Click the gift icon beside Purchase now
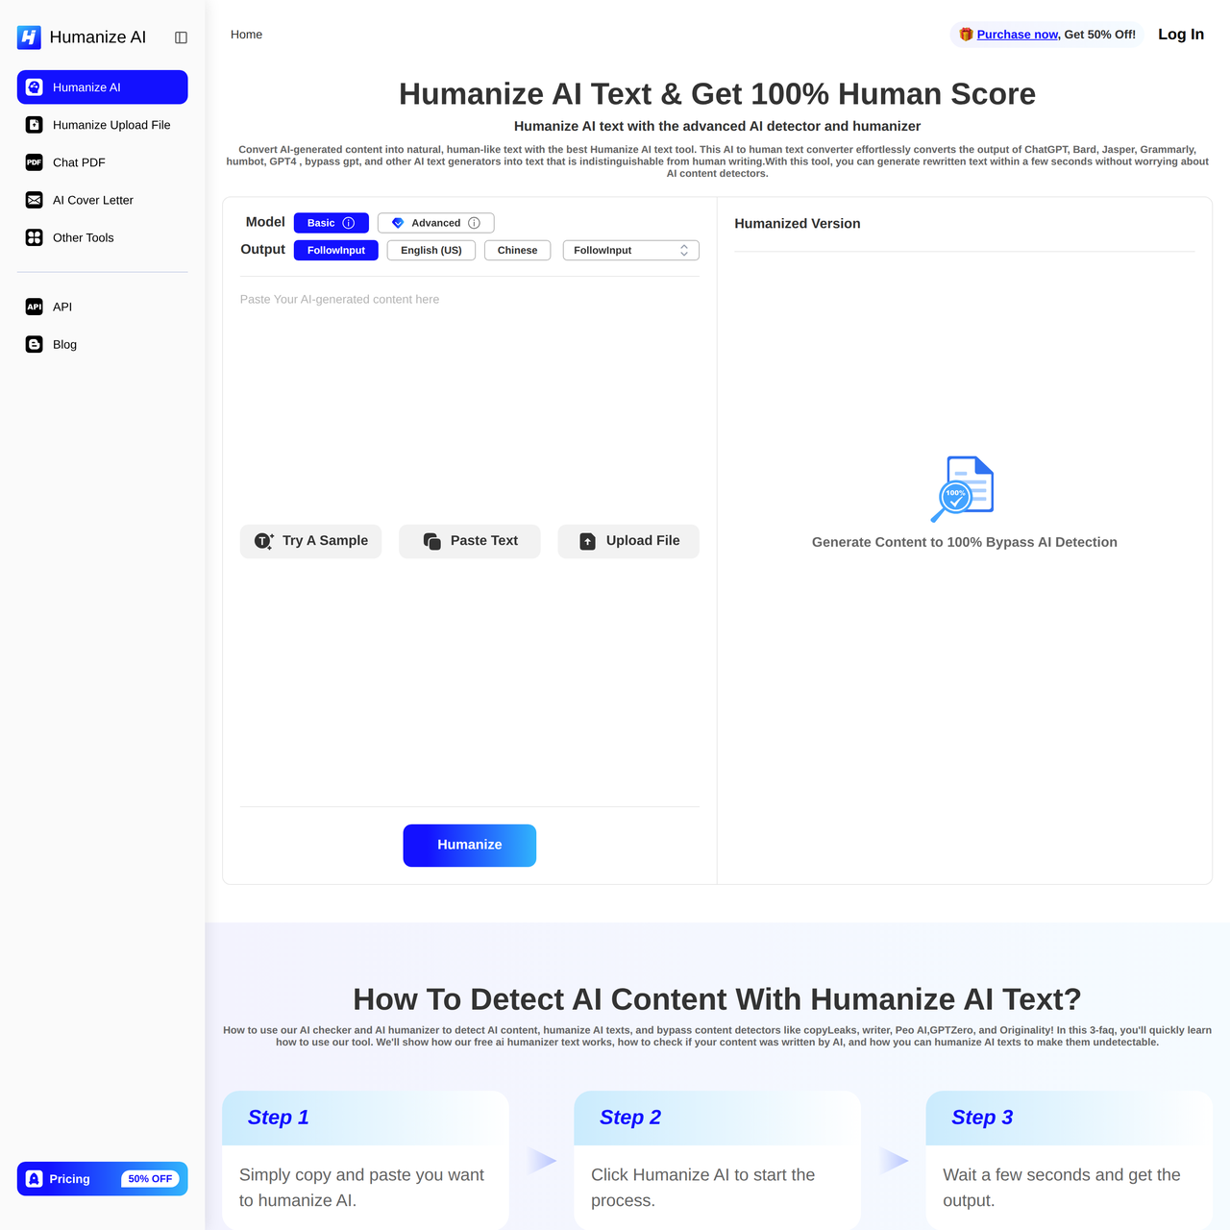The height and width of the screenshot is (1230, 1230). pos(966,35)
